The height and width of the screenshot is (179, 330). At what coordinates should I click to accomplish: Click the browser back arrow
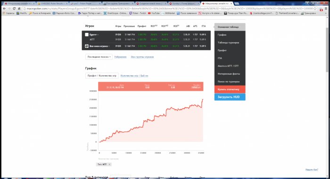(4, 8)
